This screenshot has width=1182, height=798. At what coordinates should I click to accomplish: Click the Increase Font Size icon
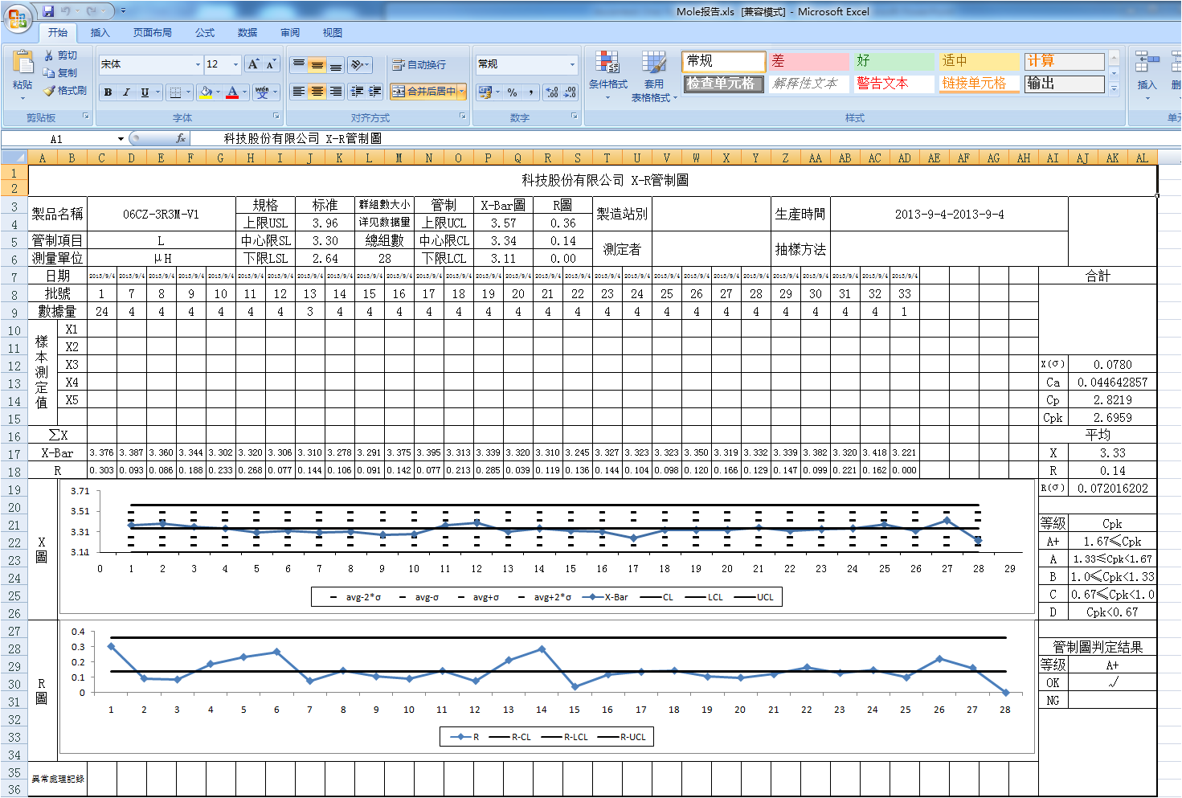254,64
